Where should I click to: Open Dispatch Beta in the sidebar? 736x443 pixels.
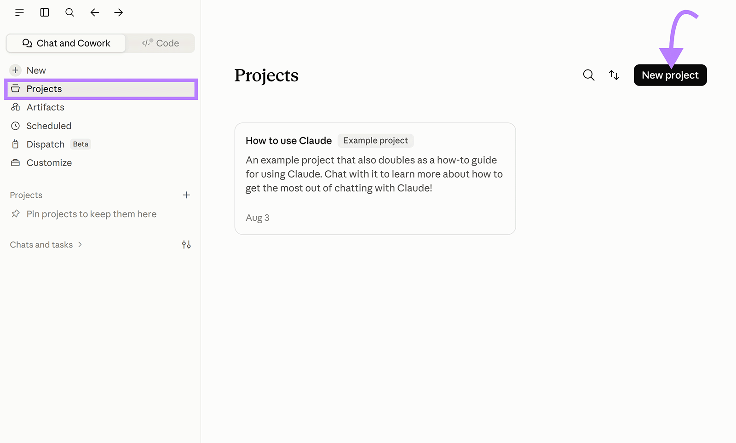(x=101, y=144)
